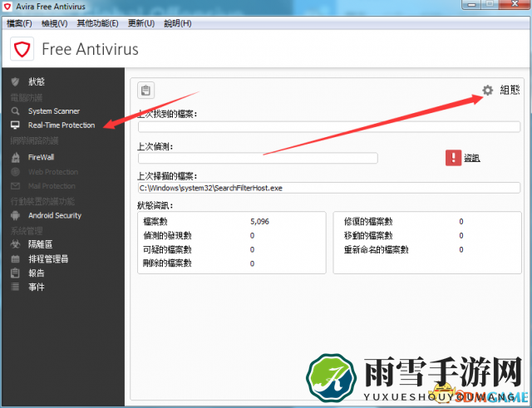
Task: Open the 狀態 status page
Action: click(x=37, y=81)
